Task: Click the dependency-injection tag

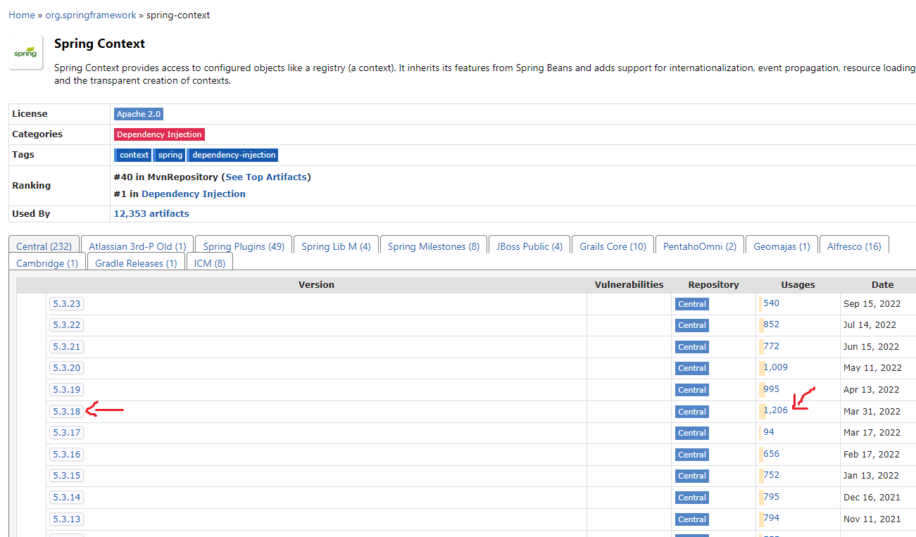Action: (233, 155)
